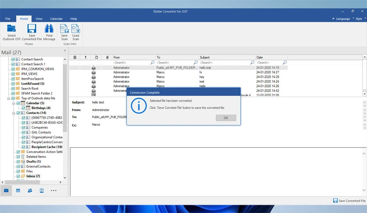The height and width of the screenshot is (213, 367).
Task: Click the Calendar folder icon in tree
Action: coord(23,103)
